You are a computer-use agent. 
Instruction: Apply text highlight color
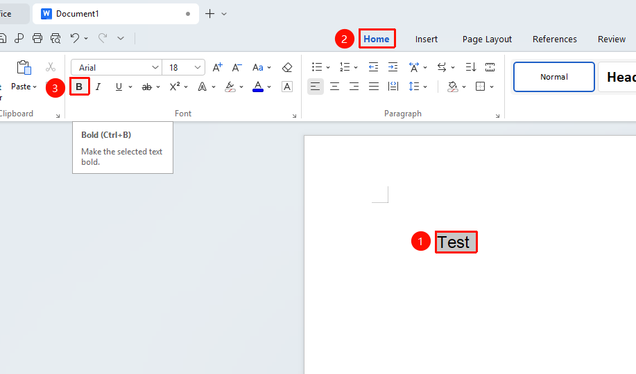(x=230, y=87)
